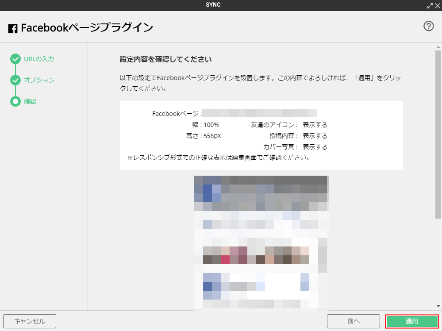Go to the URLの入力 step
Viewport: 442px width, 331px height.
(x=39, y=59)
